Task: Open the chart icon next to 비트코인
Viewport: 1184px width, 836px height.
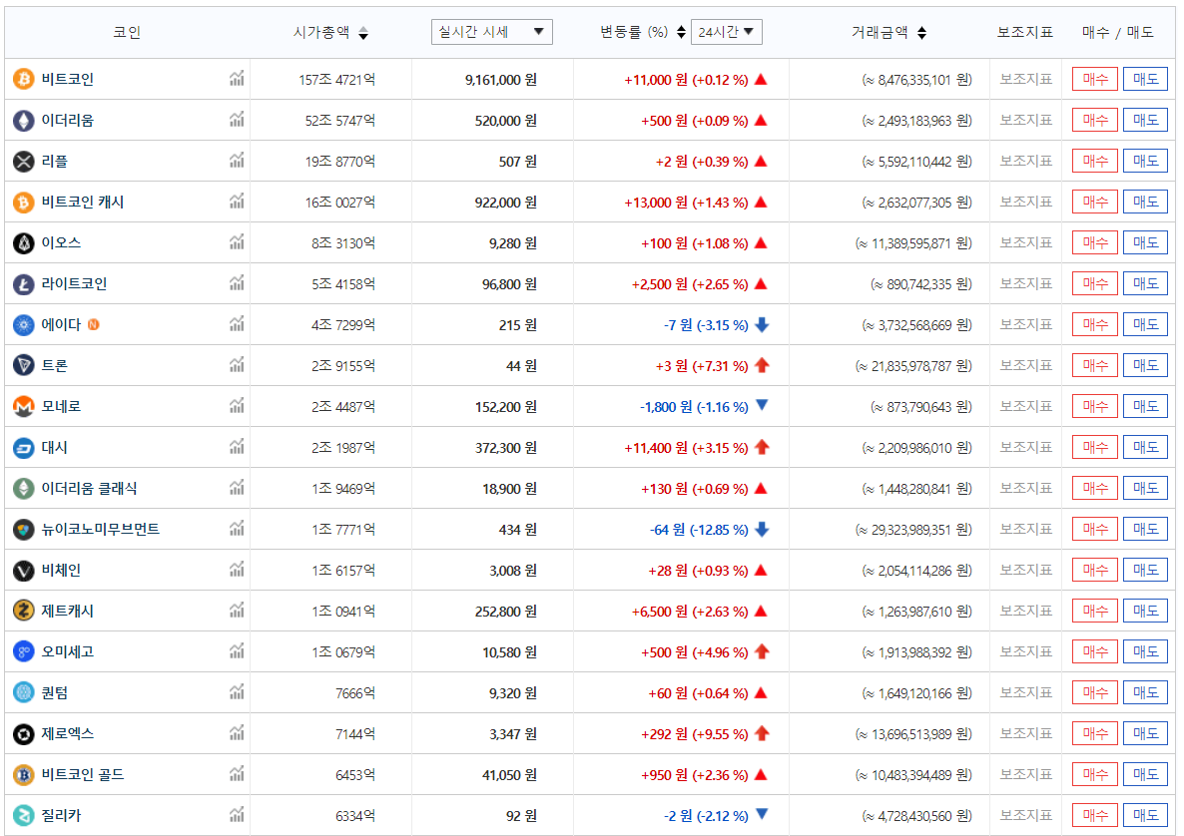Action: pyautogui.click(x=237, y=78)
